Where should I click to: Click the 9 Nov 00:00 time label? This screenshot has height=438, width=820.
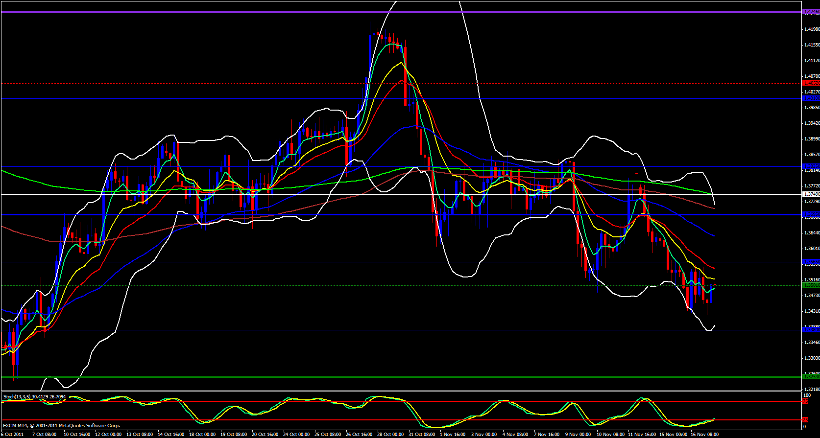pos(578,435)
